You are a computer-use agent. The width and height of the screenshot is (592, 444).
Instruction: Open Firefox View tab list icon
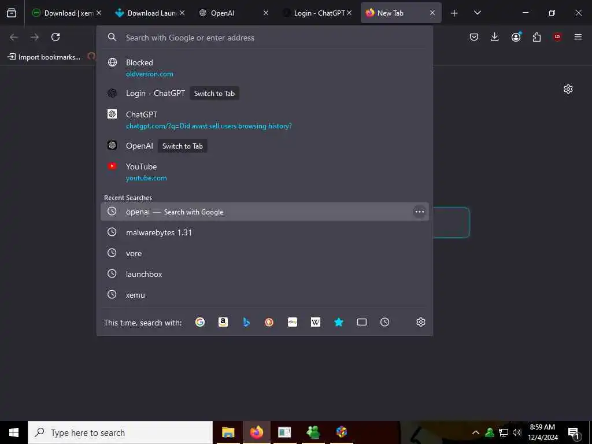tap(12, 13)
